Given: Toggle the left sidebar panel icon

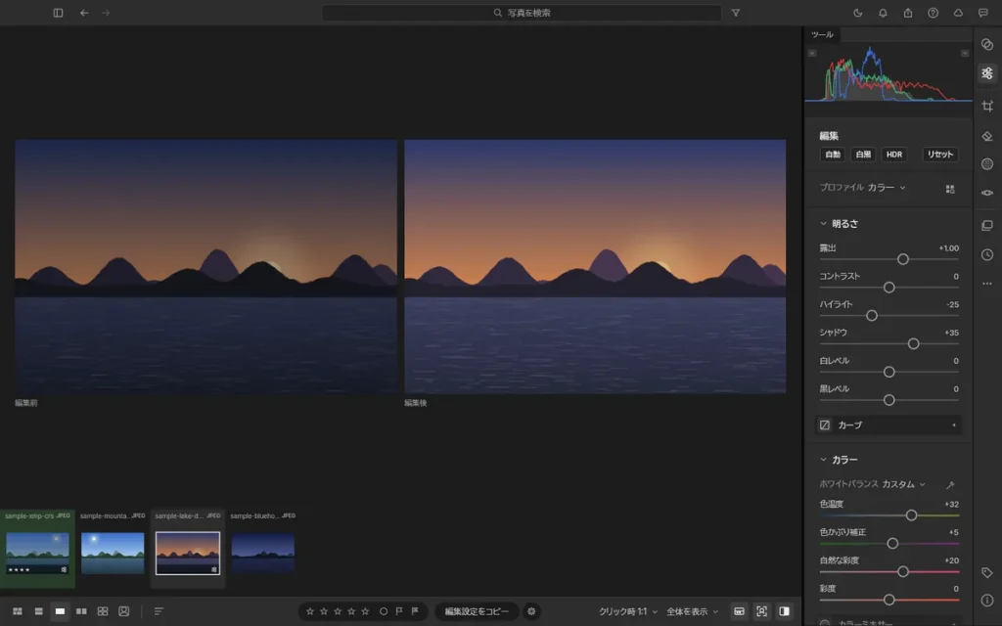Looking at the screenshot, I should (x=58, y=13).
